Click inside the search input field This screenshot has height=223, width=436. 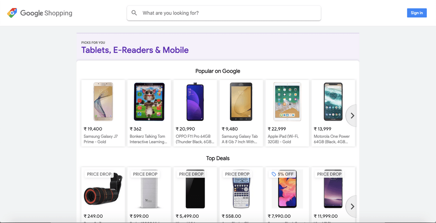(223, 13)
